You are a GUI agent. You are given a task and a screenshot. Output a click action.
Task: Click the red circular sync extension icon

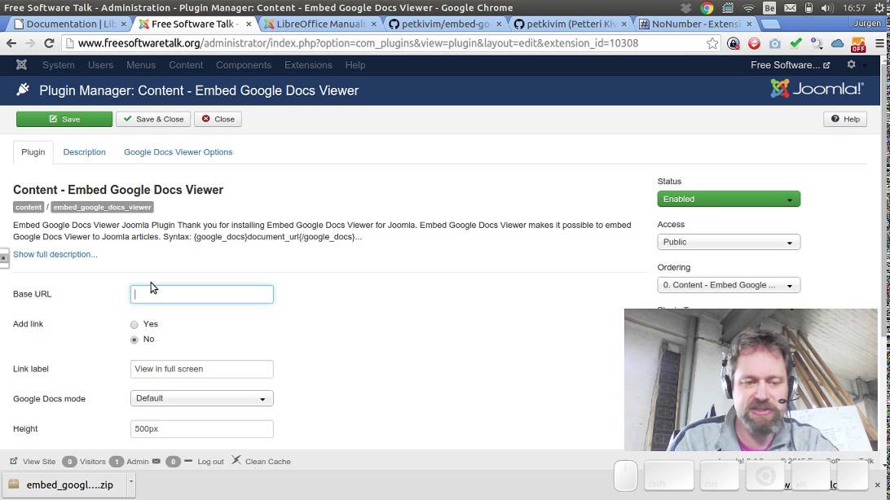[x=754, y=44]
